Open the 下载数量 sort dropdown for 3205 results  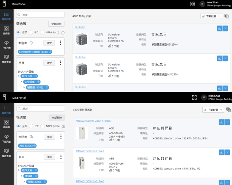pyautogui.click(x=213, y=110)
